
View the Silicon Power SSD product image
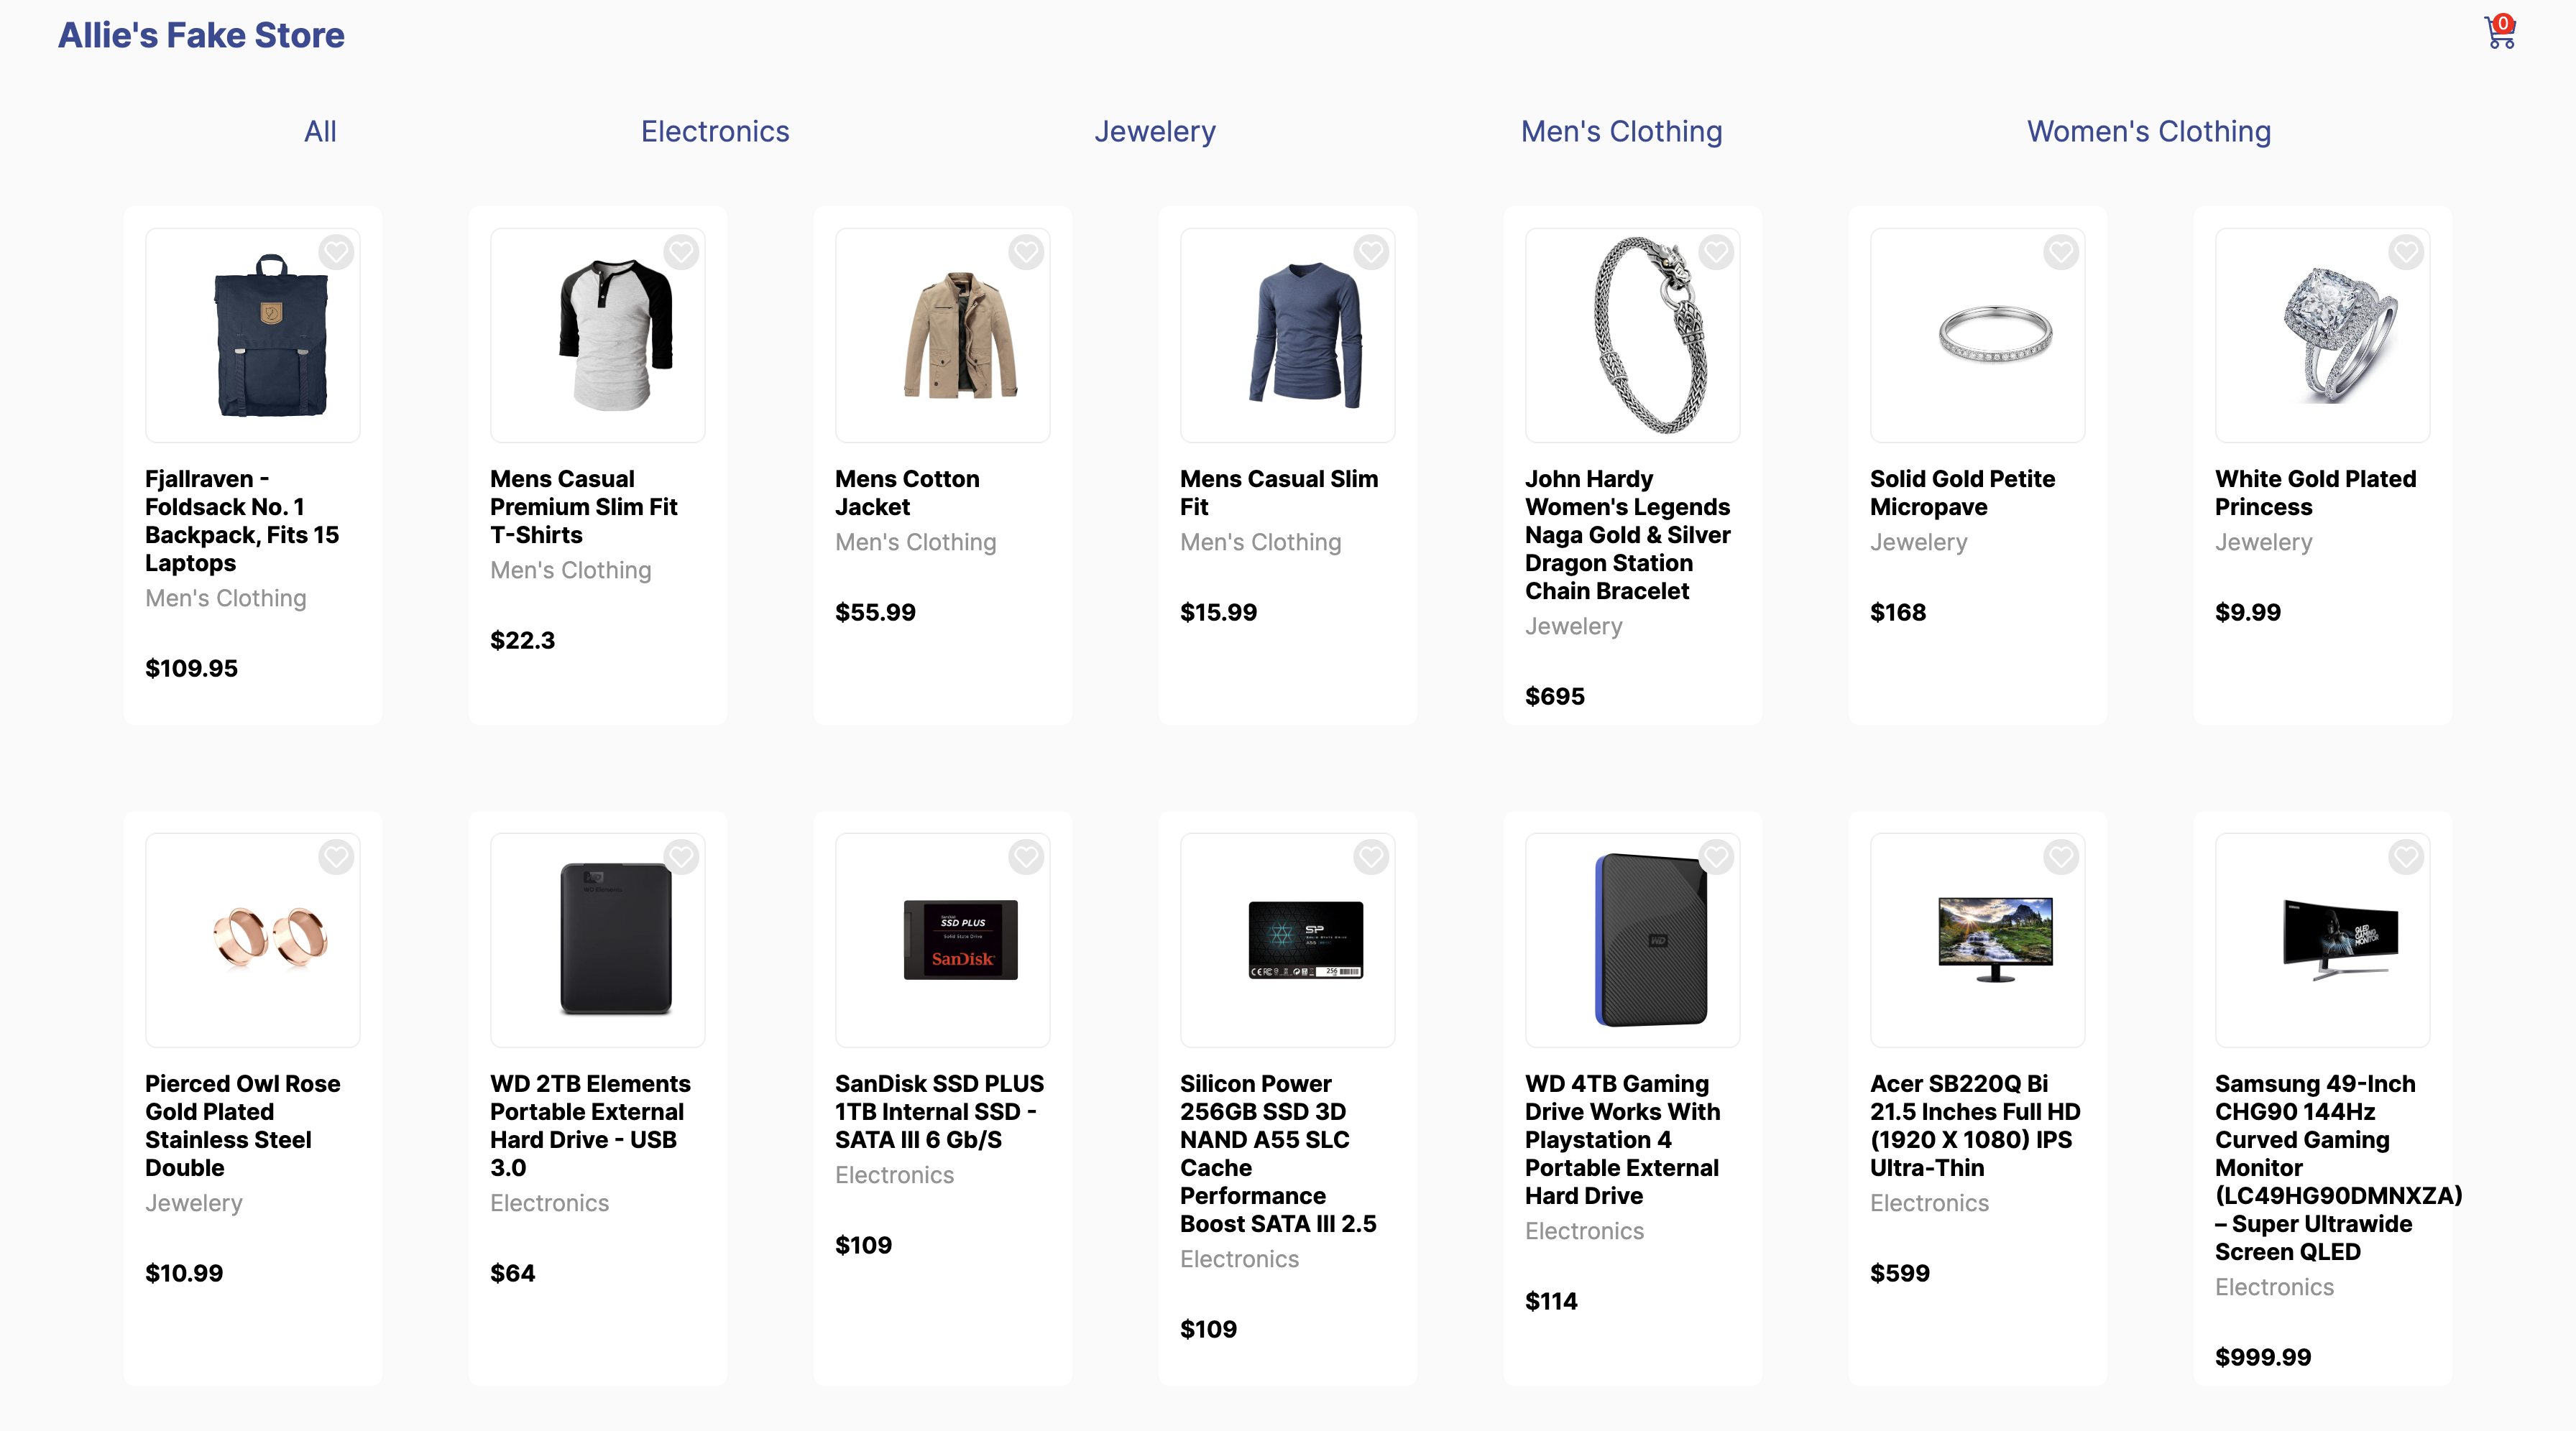1305,940
